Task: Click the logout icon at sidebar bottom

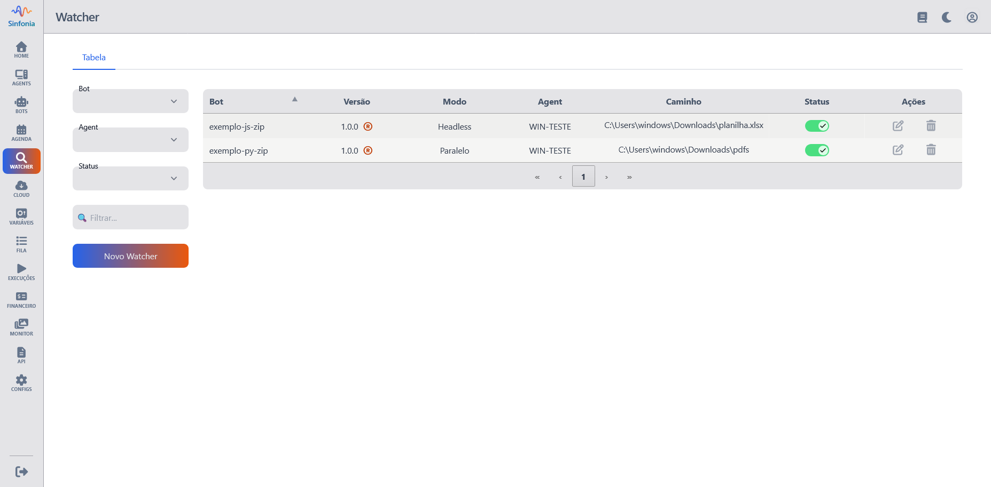Action: coord(21,472)
